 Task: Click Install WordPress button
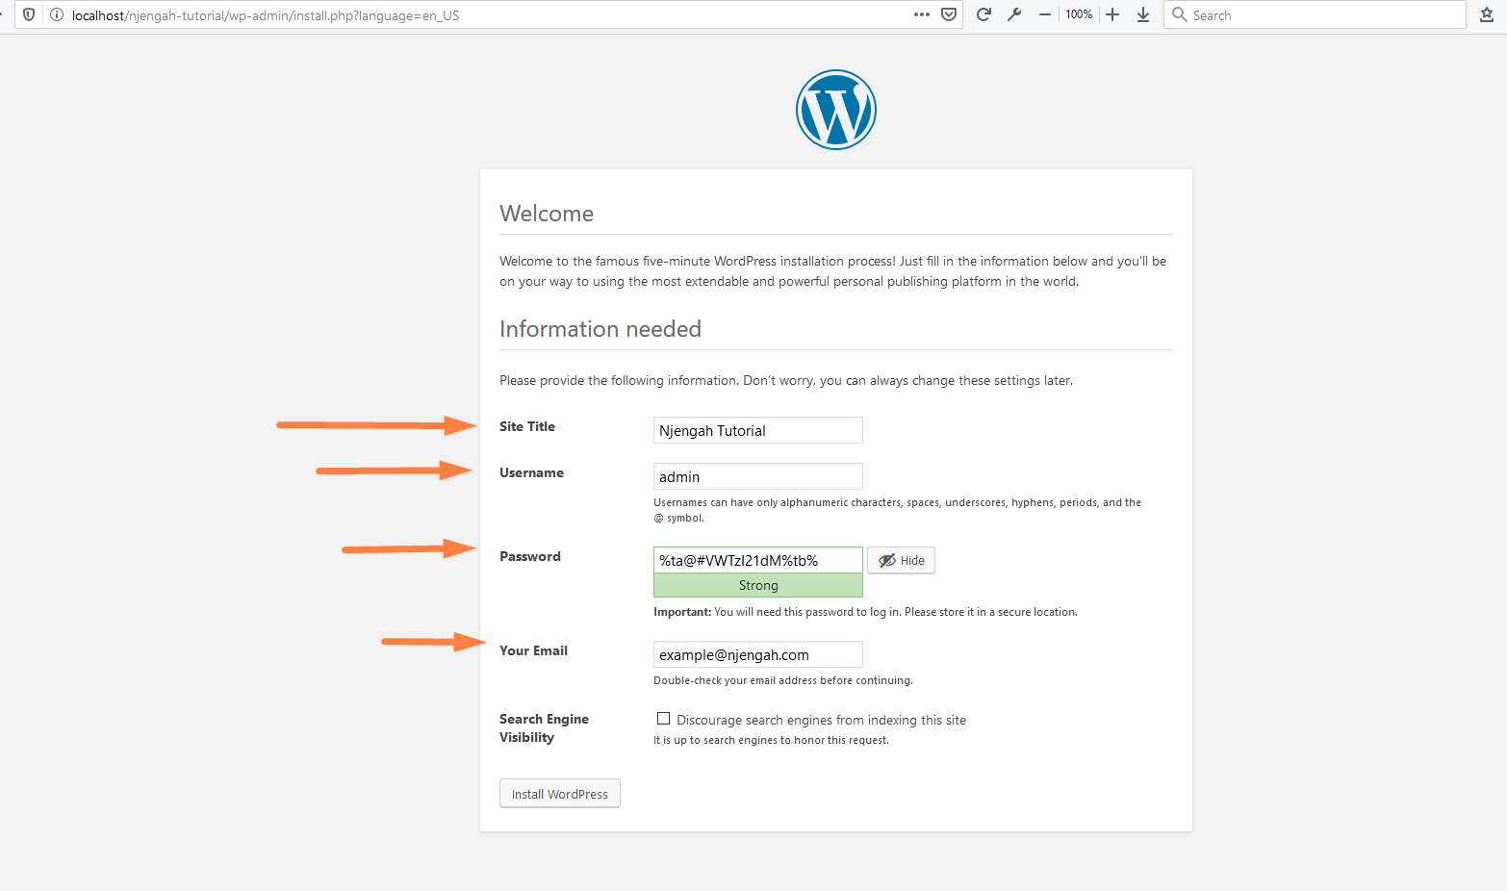[560, 794]
